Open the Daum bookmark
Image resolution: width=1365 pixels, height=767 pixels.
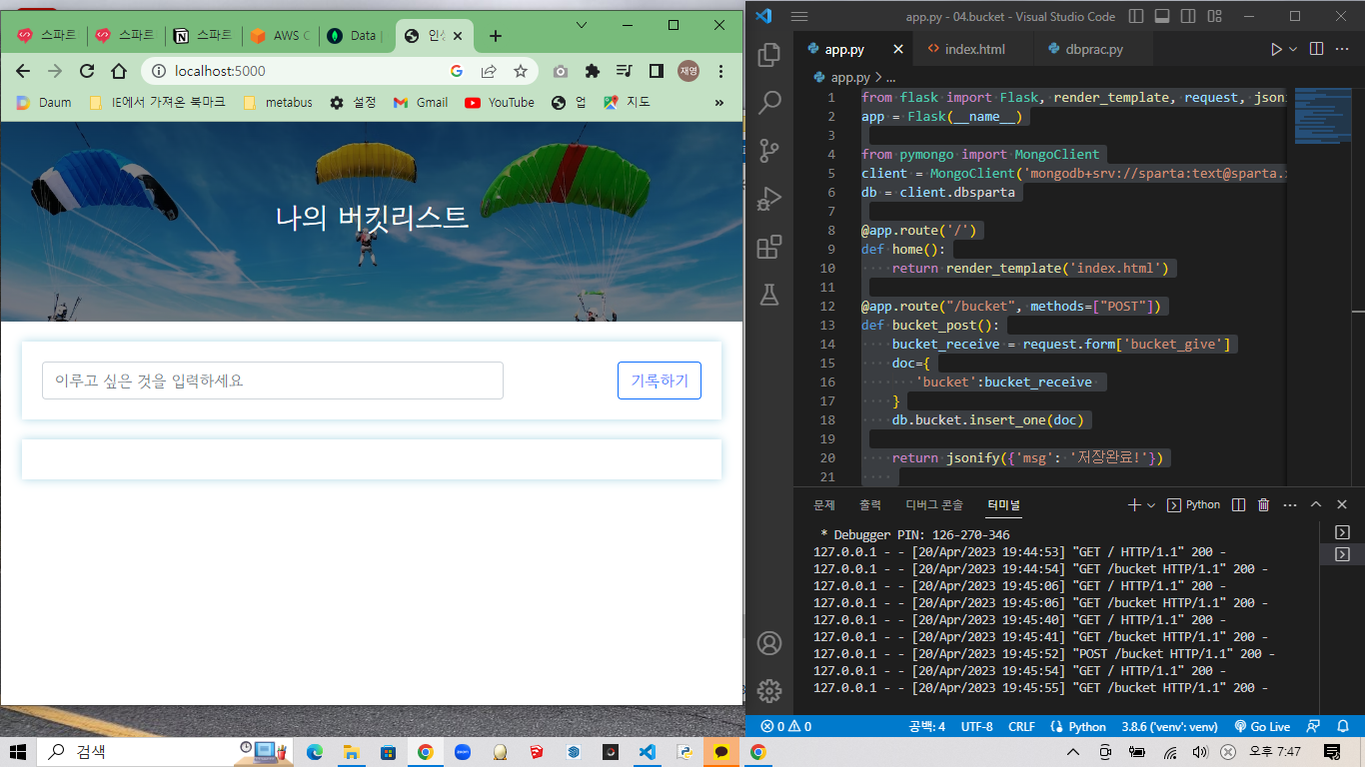click(44, 102)
